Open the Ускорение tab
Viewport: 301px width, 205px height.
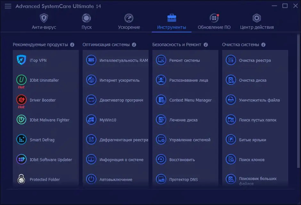pyautogui.click(x=129, y=21)
